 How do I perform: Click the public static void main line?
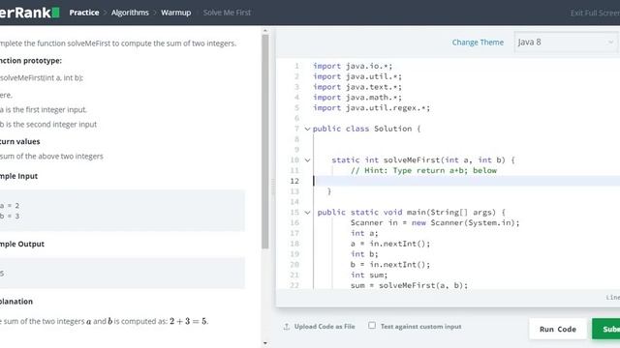[x=411, y=213]
